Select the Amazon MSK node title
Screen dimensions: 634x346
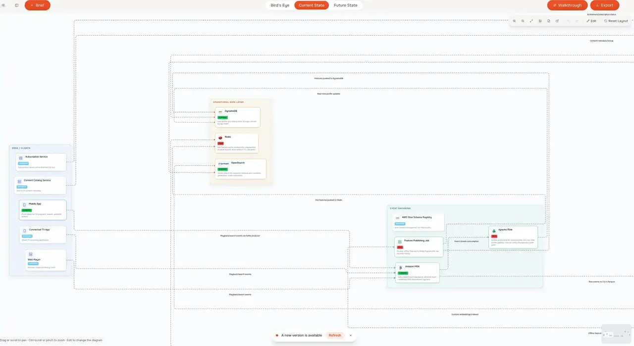[412, 266]
